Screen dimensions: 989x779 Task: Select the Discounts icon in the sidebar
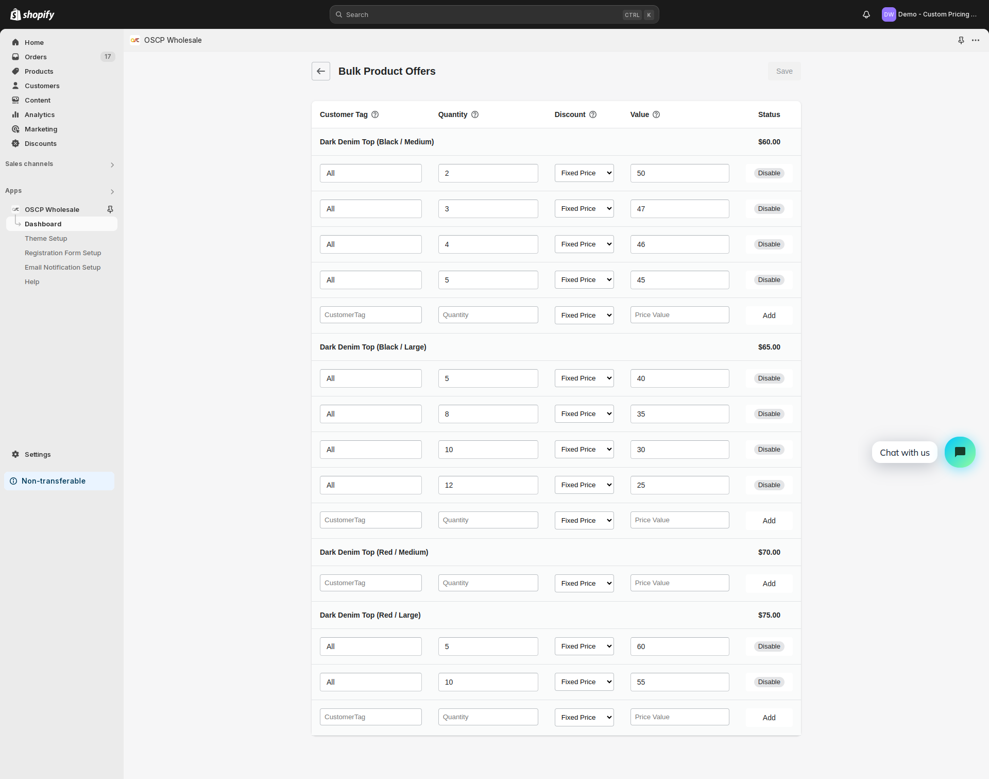click(15, 143)
